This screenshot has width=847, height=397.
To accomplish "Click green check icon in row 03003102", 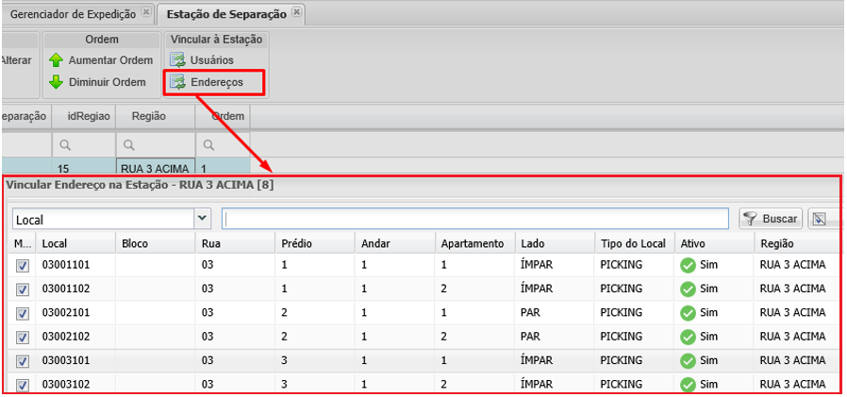I will click(x=688, y=384).
